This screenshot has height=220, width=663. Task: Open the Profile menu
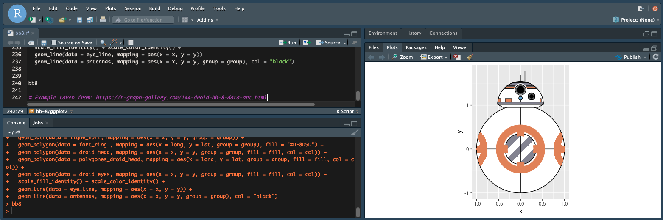[198, 8]
